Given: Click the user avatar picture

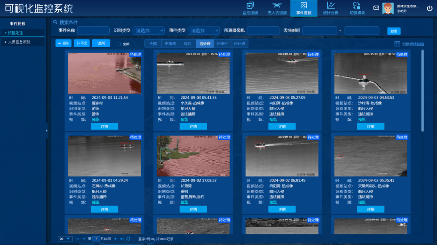Looking at the screenshot, I should click(388, 8).
